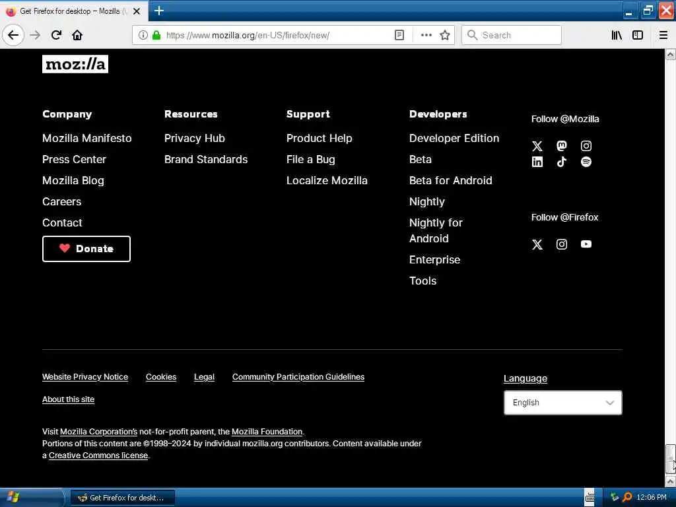This screenshot has height=507, width=676.
Task: Open a new tab with plus button
Action: [x=158, y=11]
